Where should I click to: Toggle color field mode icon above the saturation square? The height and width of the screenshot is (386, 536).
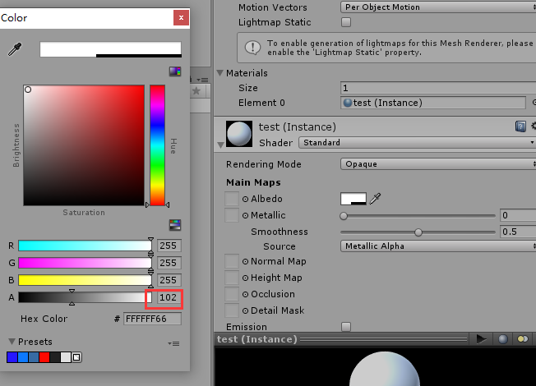(x=175, y=71)
